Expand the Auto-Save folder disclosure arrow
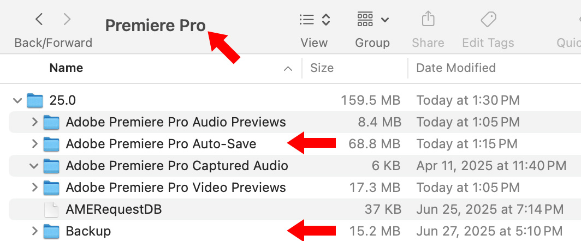The image size is (581, 241). pyautogui.click(x=34, y=144)
